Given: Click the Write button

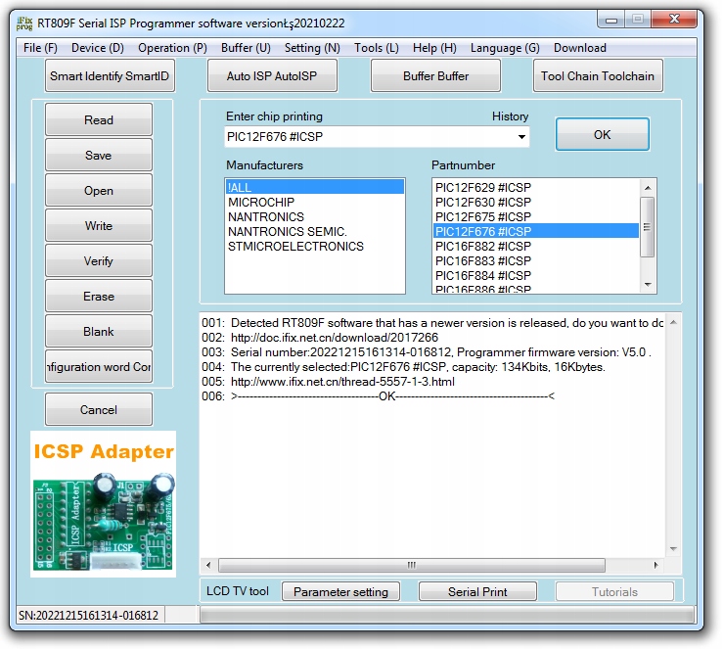Looking at the screenshot, I should point(99,225).
